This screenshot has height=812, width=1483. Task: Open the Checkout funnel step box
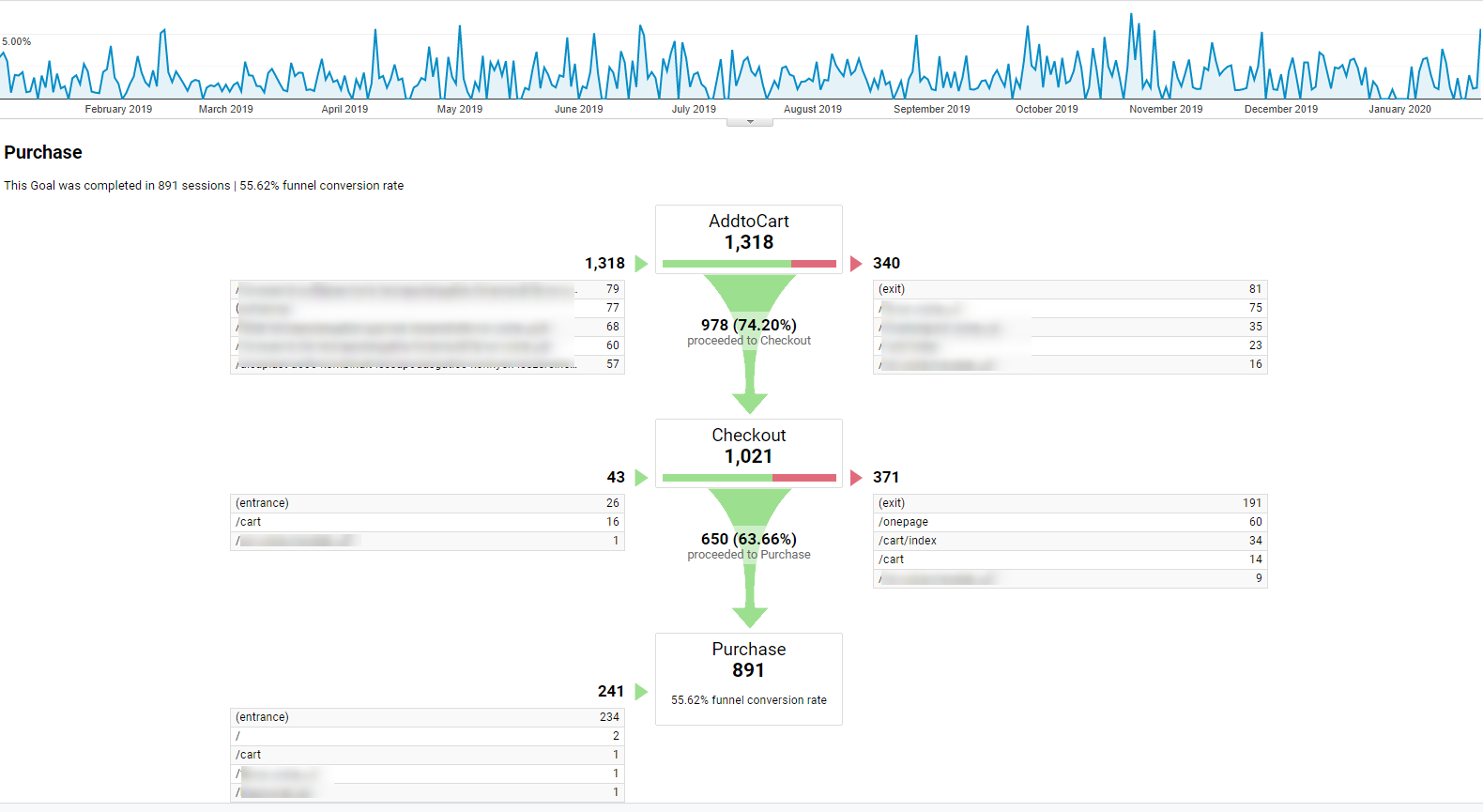749,446
